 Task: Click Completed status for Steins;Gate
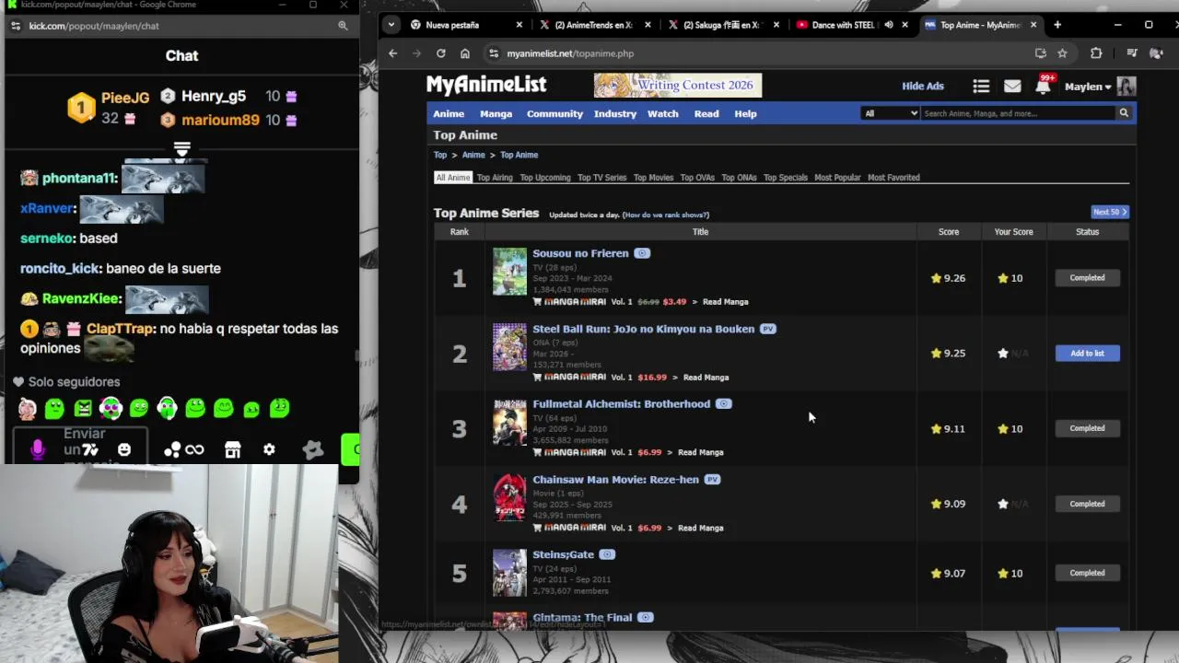point(1087,573)
